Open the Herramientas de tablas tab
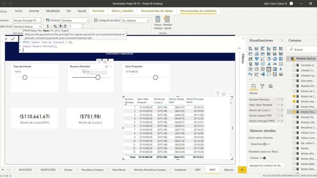This screenshot has width=317, height=178. pyautogui.click(x=157, y=11)
